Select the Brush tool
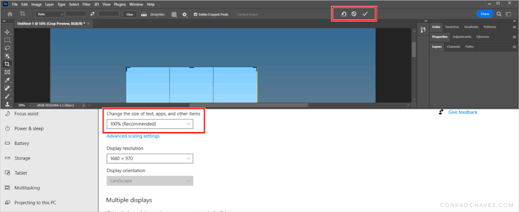519x212 pixels. tap(7, 96)
